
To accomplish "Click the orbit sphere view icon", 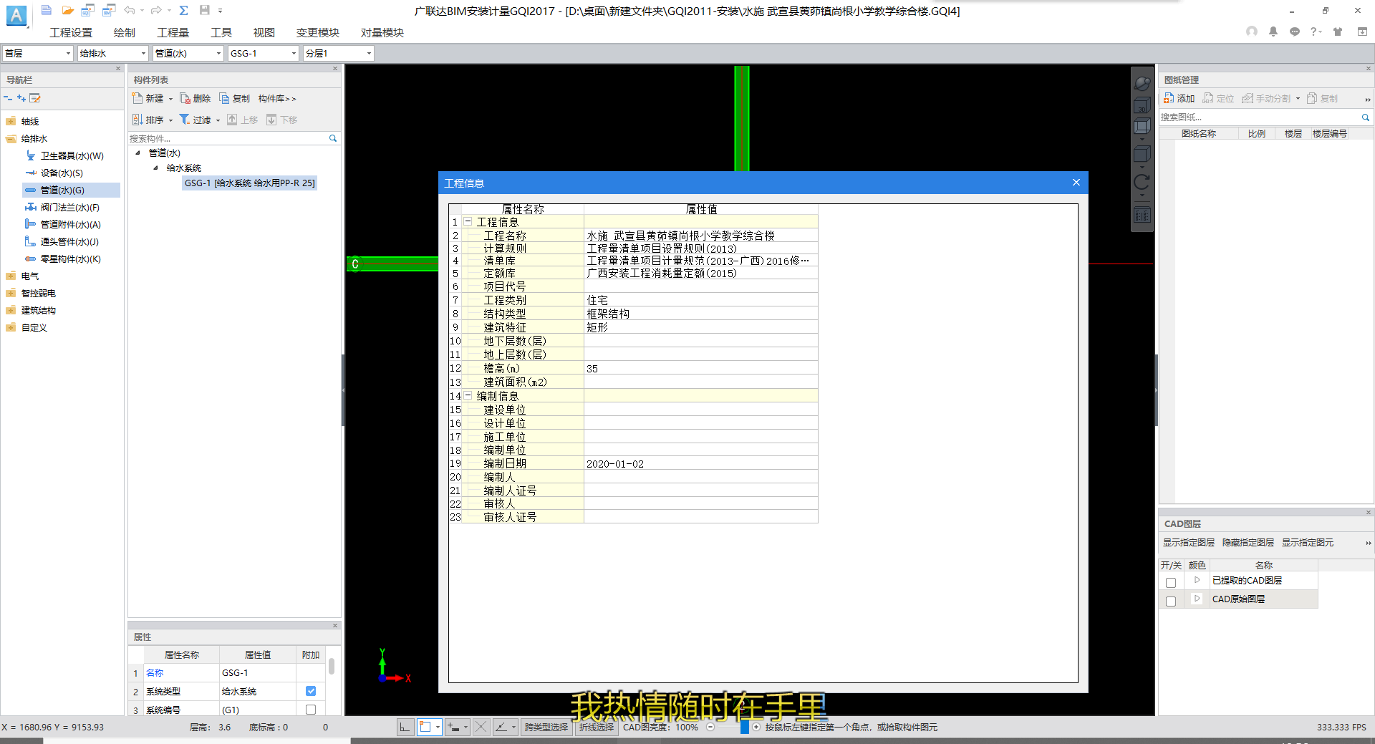I will 1142,84.
